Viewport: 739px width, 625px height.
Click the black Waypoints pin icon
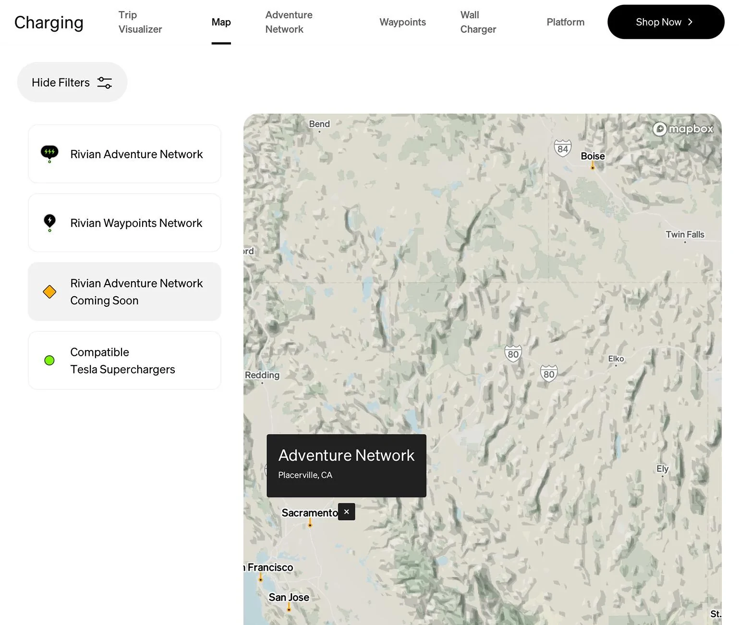pos(49,223)
